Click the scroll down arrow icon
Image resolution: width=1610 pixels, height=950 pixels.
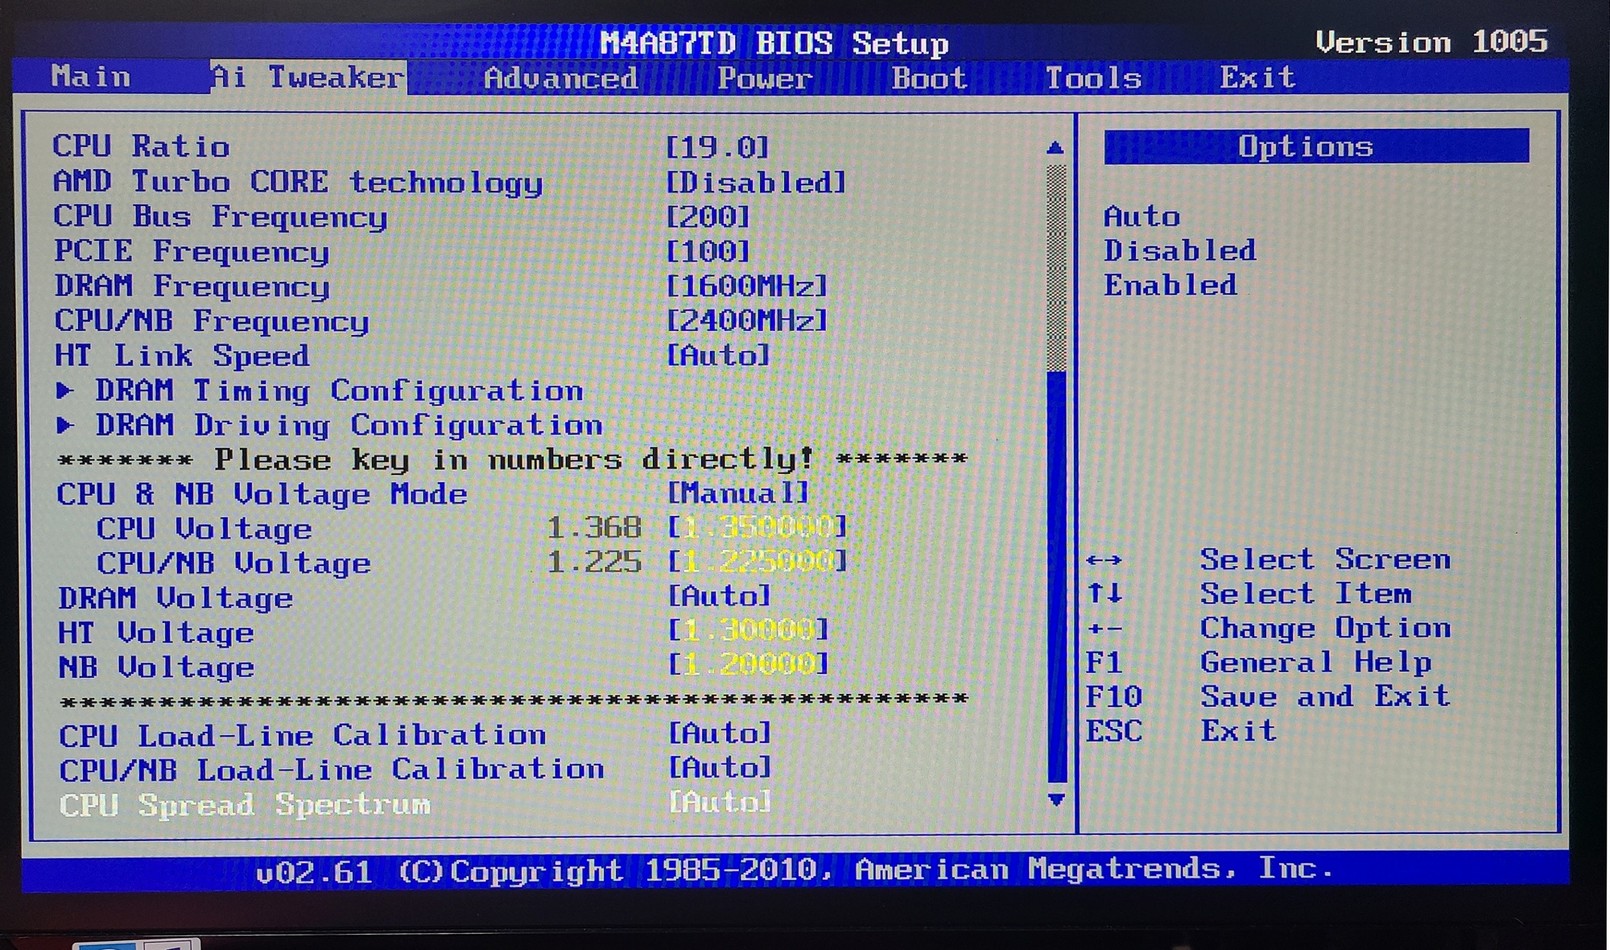1056,799
